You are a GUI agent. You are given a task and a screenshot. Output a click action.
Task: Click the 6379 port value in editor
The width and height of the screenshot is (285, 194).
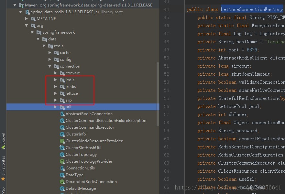(252, 50)
